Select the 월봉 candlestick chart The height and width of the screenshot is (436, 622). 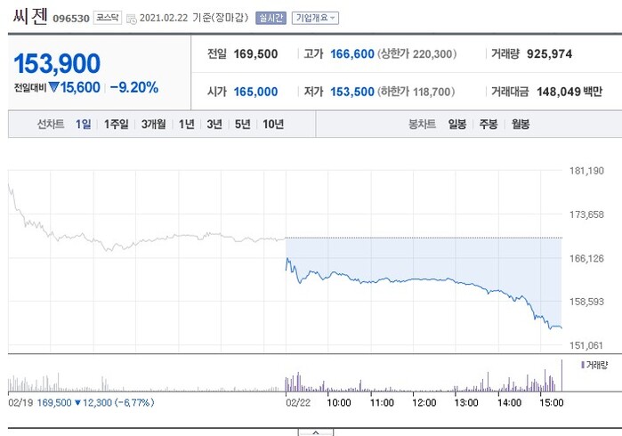(520, 125)
